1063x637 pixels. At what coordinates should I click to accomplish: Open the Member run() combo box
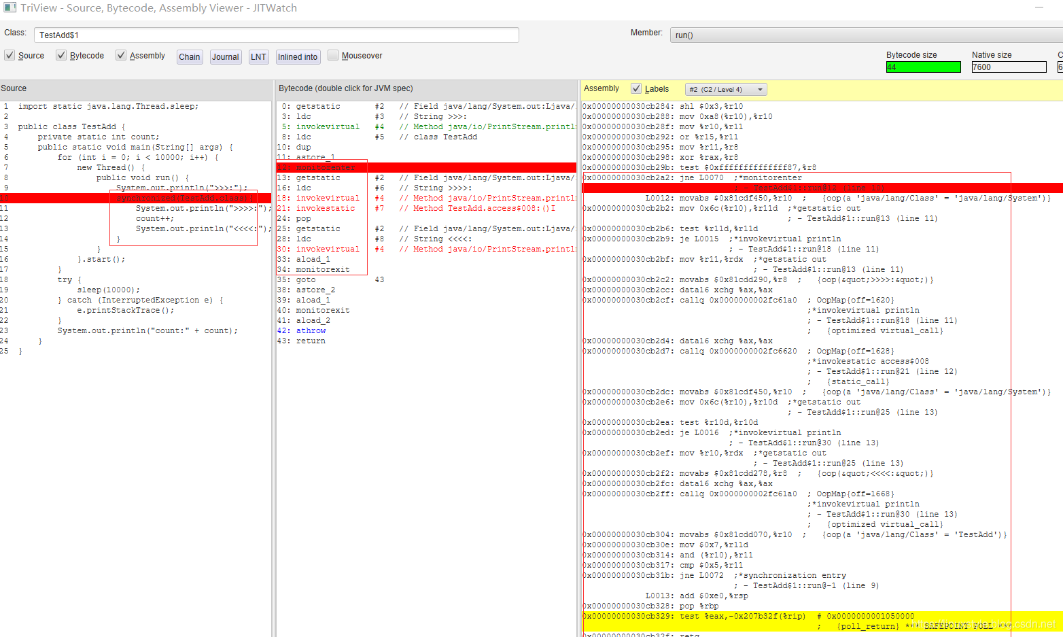[x=866, y=35]
